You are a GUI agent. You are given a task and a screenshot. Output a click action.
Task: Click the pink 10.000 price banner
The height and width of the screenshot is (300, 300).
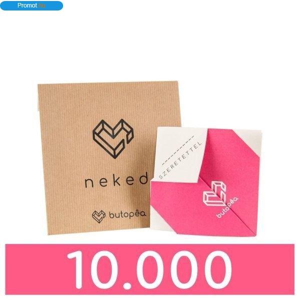point(150,269)
